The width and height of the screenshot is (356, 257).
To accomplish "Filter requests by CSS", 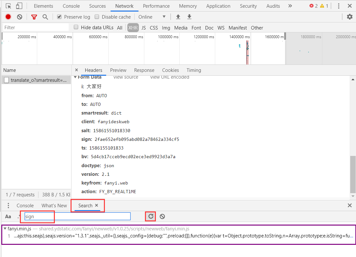I will 154,28.
